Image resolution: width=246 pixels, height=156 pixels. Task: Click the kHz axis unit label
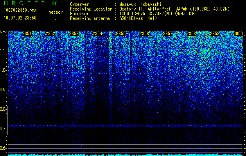[x=4, y=32]
